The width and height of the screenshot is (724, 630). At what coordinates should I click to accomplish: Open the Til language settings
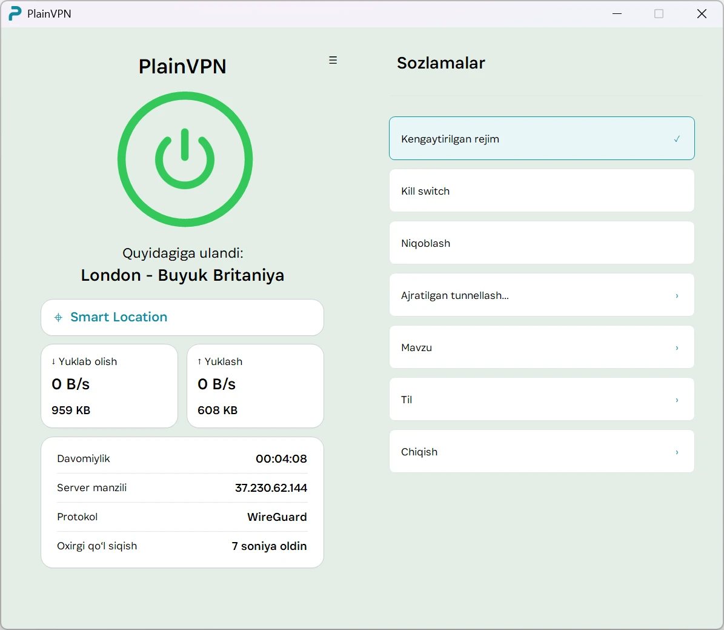pos(542,400)
